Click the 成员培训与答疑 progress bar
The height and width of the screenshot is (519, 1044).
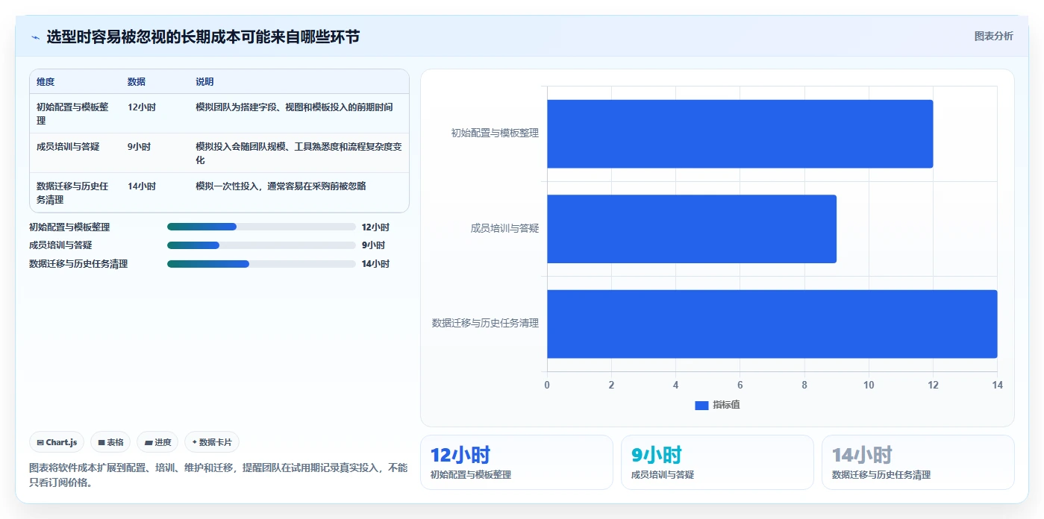(261, 245)
